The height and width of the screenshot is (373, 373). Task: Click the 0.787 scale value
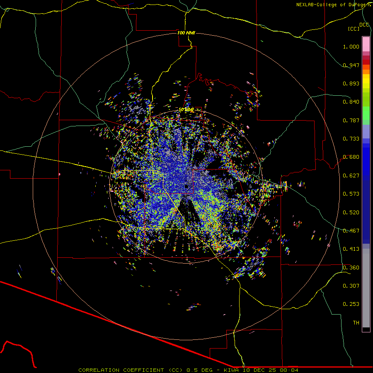(351, 120)
